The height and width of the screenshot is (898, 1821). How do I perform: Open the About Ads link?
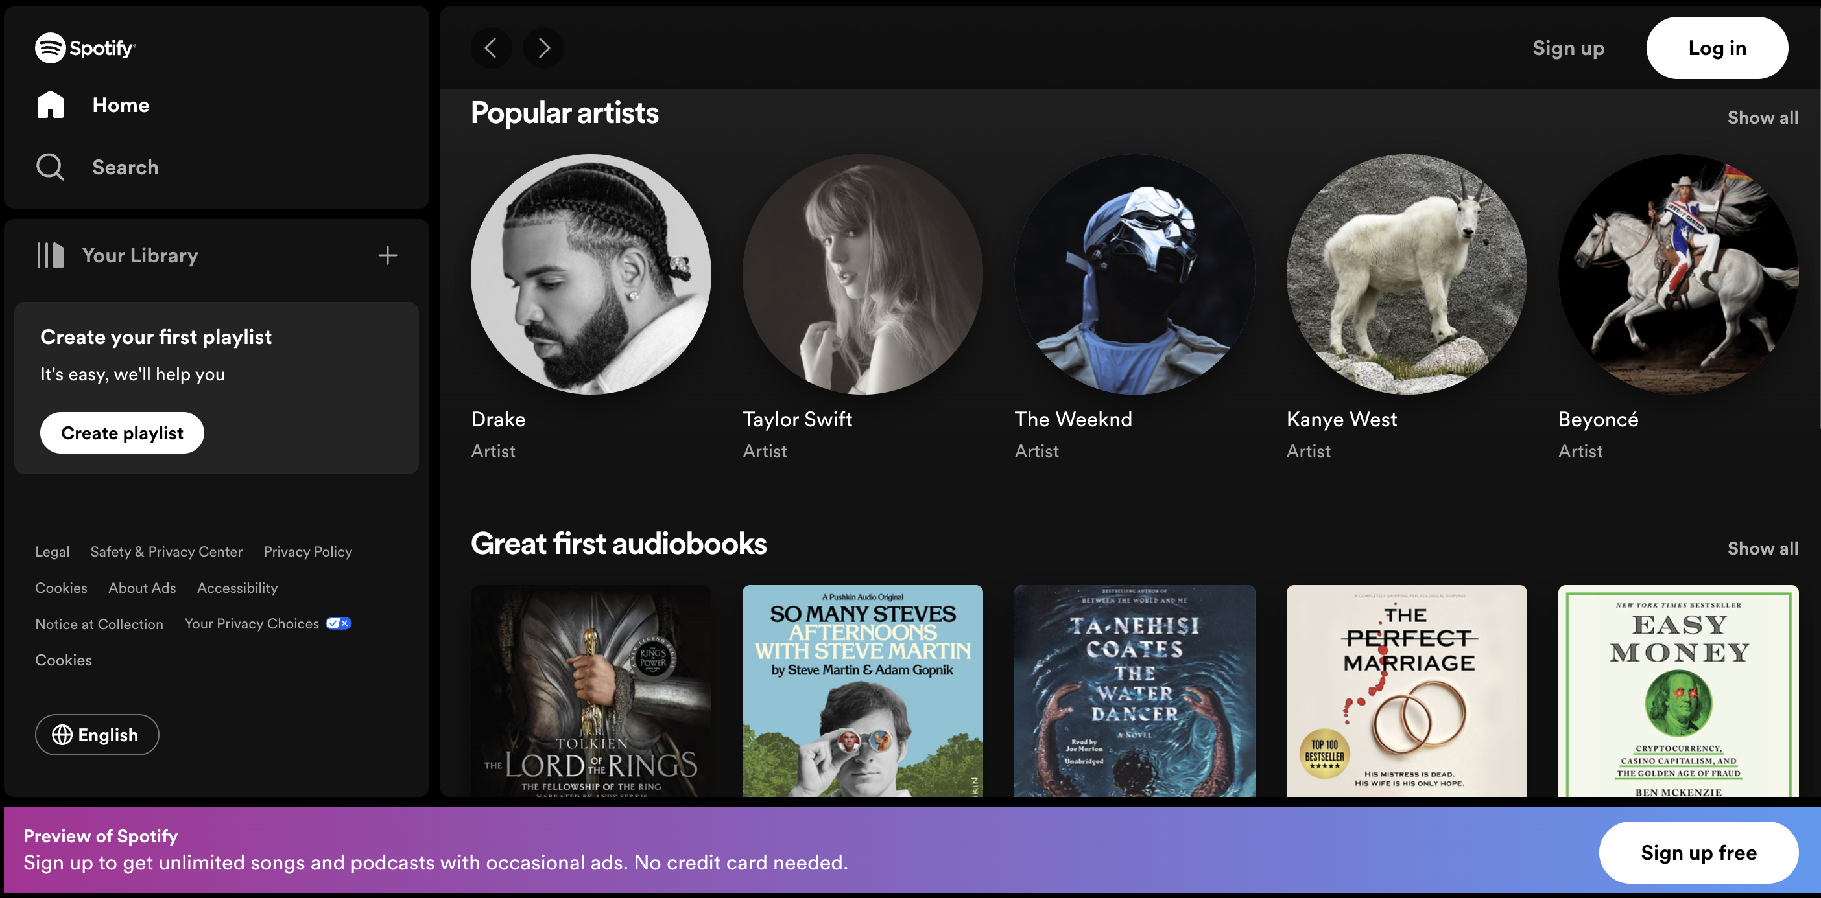coord(142,588)
